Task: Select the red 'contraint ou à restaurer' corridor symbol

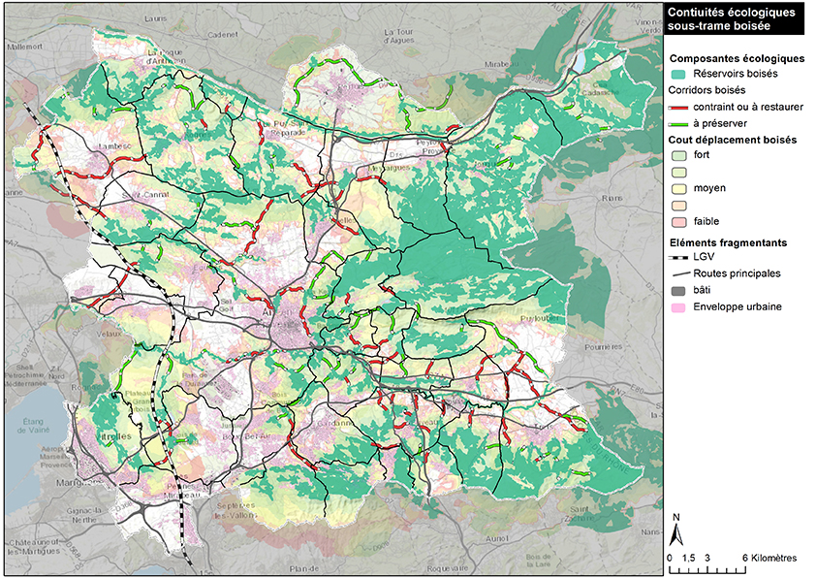Action: coord(678,106)
